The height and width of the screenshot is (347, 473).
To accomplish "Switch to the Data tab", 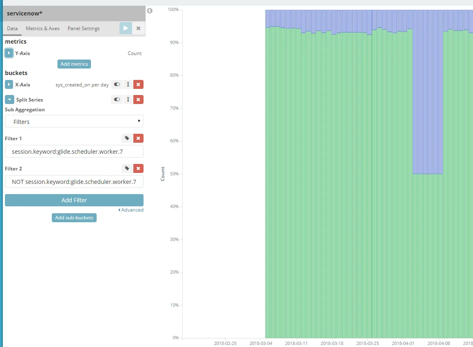I will 12,29.
